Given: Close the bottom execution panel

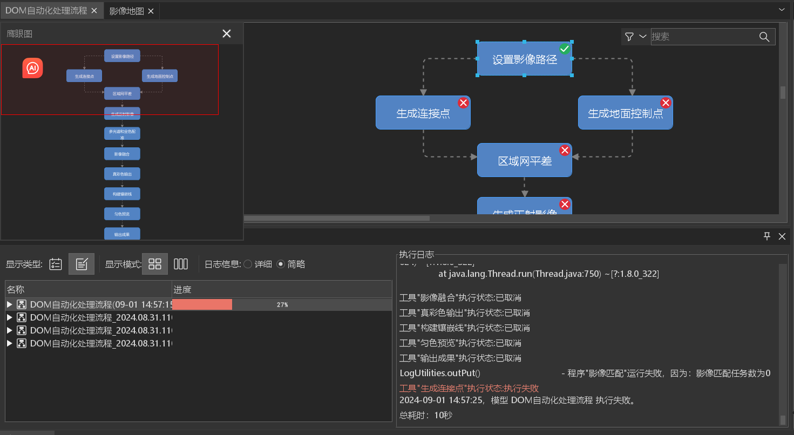Looking at the screenshot, I should 782,236.
